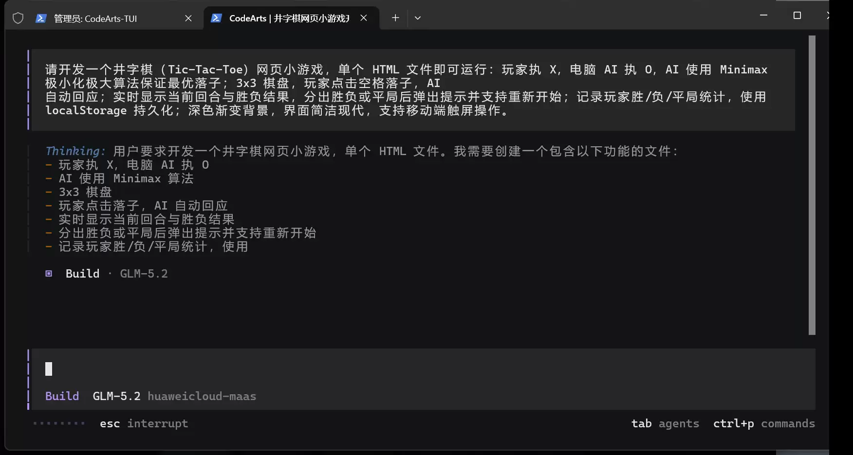Viewport: 853px width, 455px height.
Task: Click the line '- 玩家执 X, 电脑 AI 执 O'
Action: 127,165
